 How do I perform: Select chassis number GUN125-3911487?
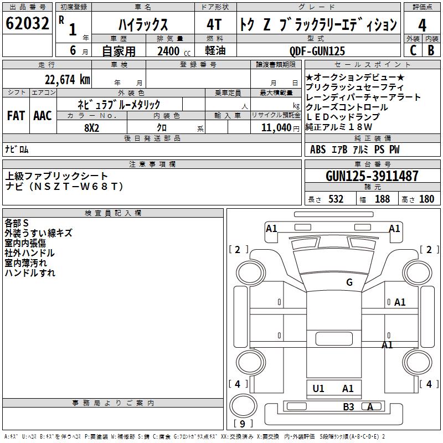372,176
